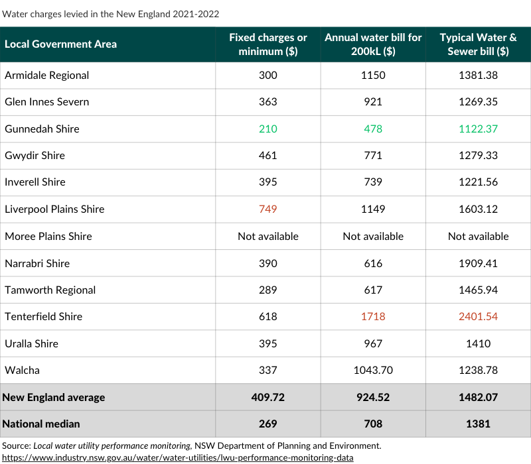
Task: Select the Fixed charges or minimum header
Action: (268, 44)
